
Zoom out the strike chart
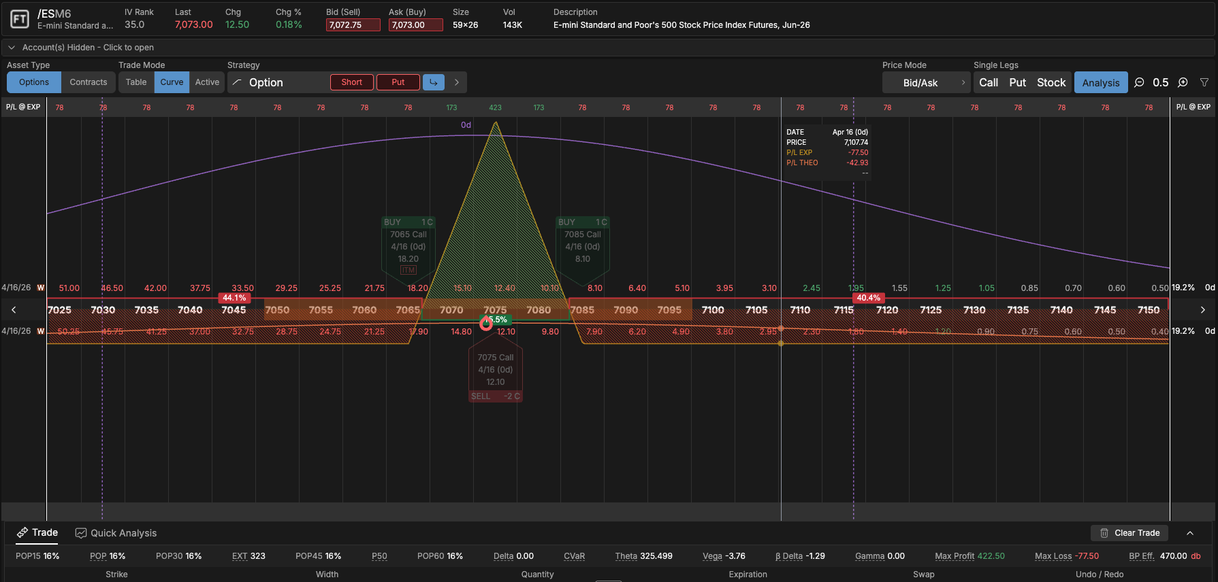pyautogui.click(x=1139, y=82)
